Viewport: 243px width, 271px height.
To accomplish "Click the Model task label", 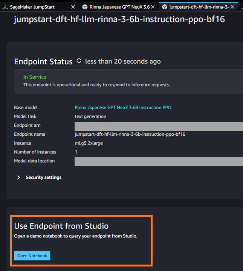I will coord(25,116).
